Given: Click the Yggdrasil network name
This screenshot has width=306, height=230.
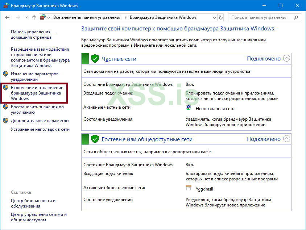Looking at the screenshot, I should coord(204,189).
